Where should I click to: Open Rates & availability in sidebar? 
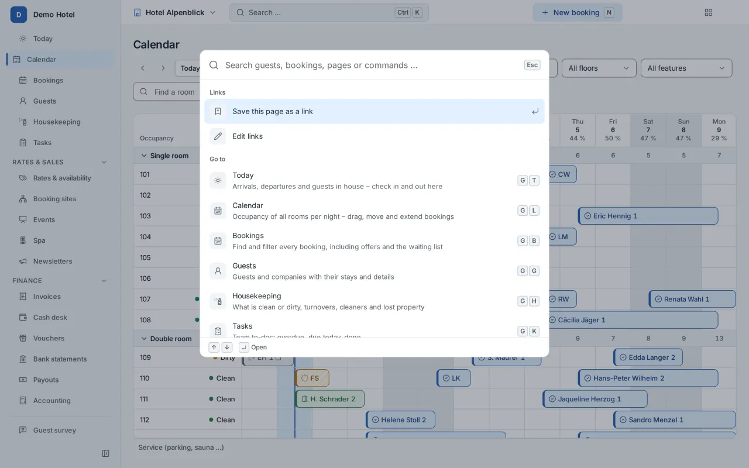61,178
